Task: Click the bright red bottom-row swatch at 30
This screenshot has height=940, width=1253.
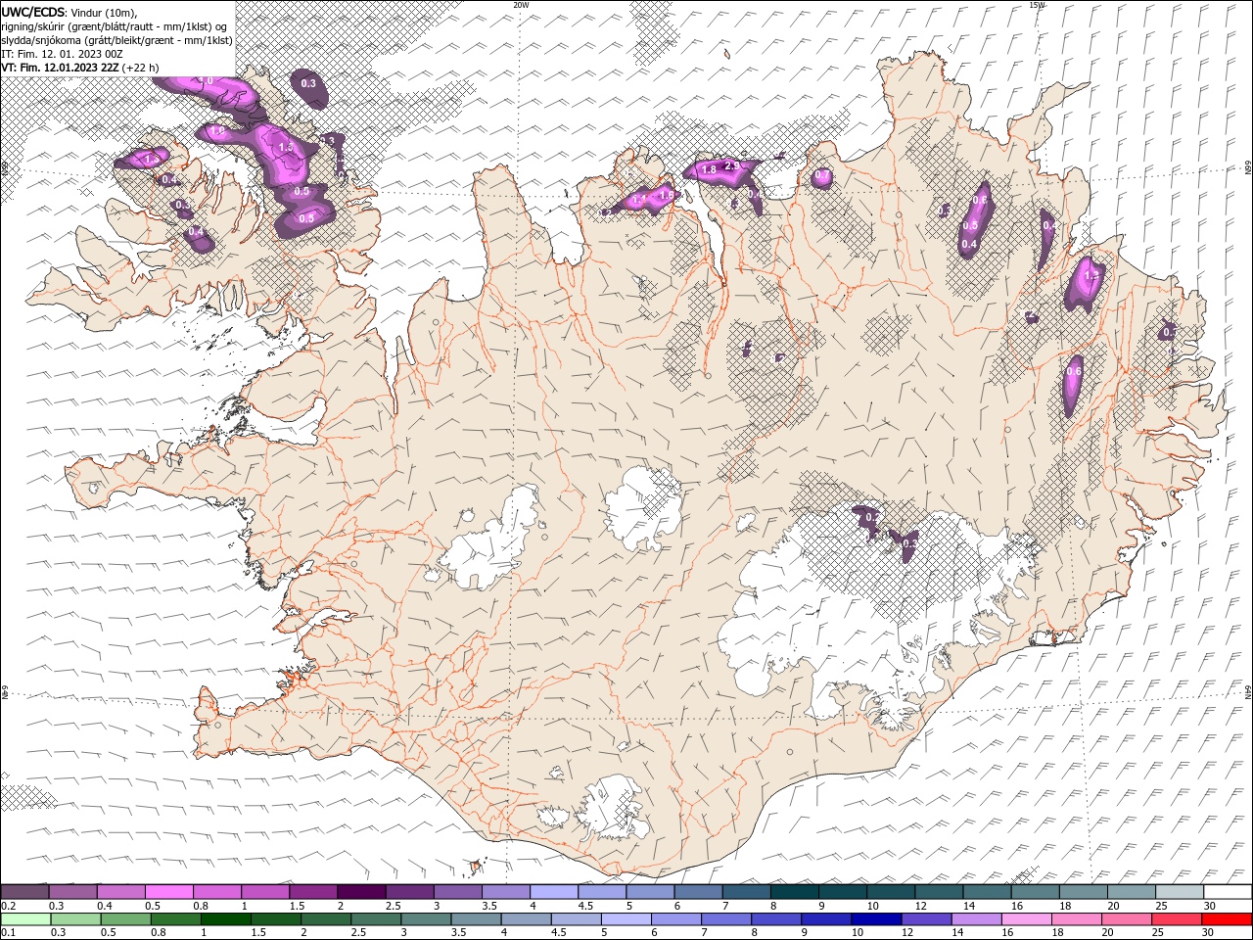Action: (1227, 919)
